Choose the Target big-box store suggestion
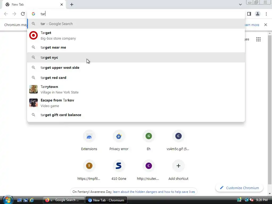Image resolution: width=272 pixels, height=204 pixels. coord(136,36)
